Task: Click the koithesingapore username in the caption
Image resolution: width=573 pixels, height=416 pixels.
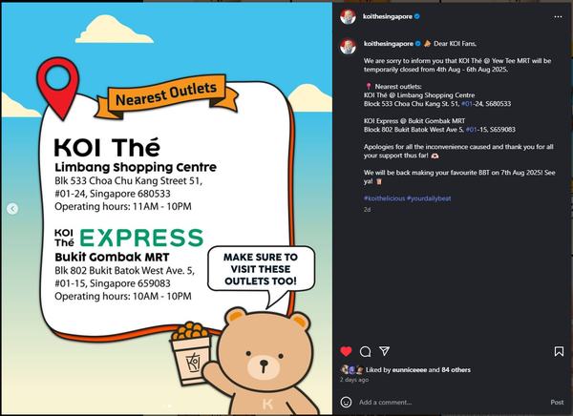Action: point(388,44)
